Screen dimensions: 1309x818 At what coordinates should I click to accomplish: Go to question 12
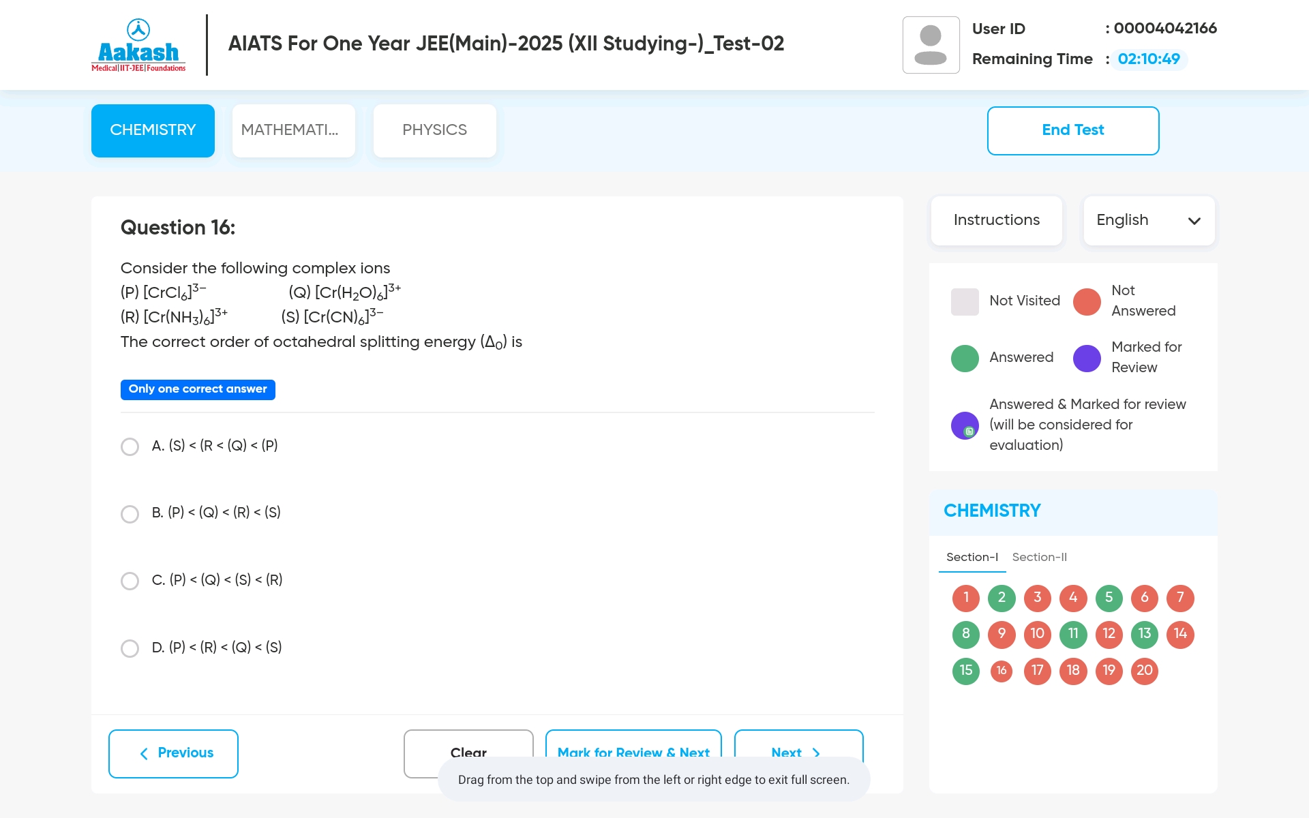pos(1109,635)
